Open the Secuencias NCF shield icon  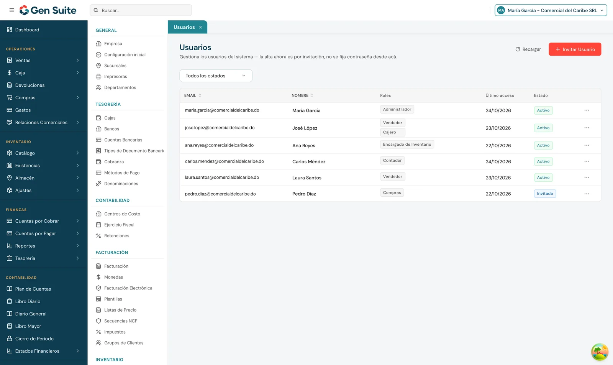point(98,321)
